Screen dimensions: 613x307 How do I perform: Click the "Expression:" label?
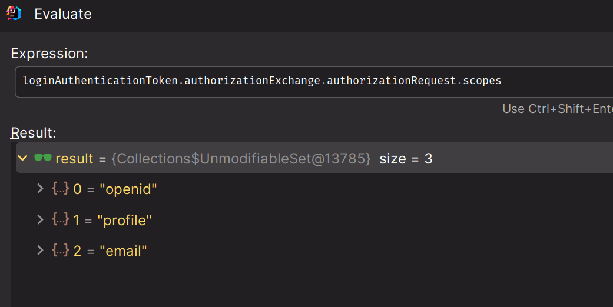point(49,54)
